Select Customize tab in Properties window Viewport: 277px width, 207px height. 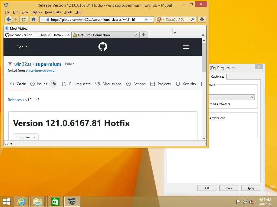coord(218,77)
